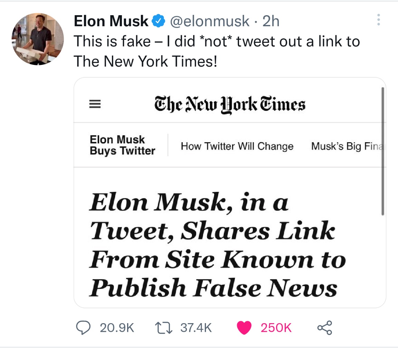The width and height of the screenshot is (398, 348).
Task: Click the "This is fake" tweet text
Action: click(217, 51)
